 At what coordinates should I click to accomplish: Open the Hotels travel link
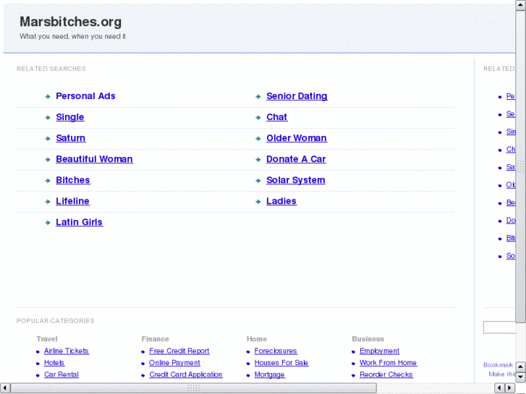[54, 363]
